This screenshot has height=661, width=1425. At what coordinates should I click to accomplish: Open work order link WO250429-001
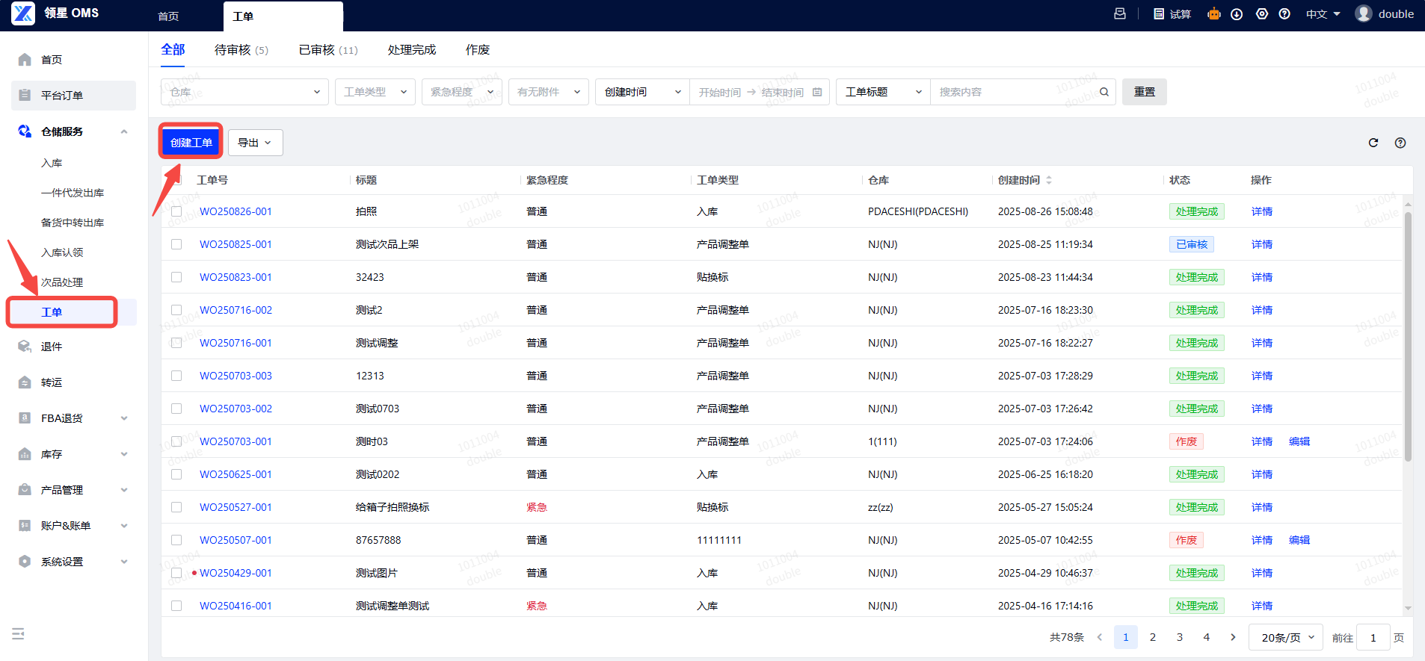coord(236,573)
